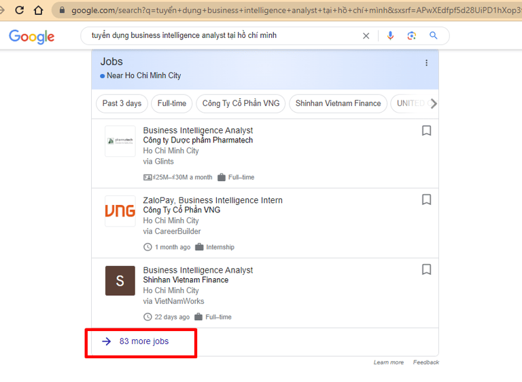Click VNG job's 'Công Ty Cổ Phần VNG' company name
522x382 pixels.
tap(181, 210)
